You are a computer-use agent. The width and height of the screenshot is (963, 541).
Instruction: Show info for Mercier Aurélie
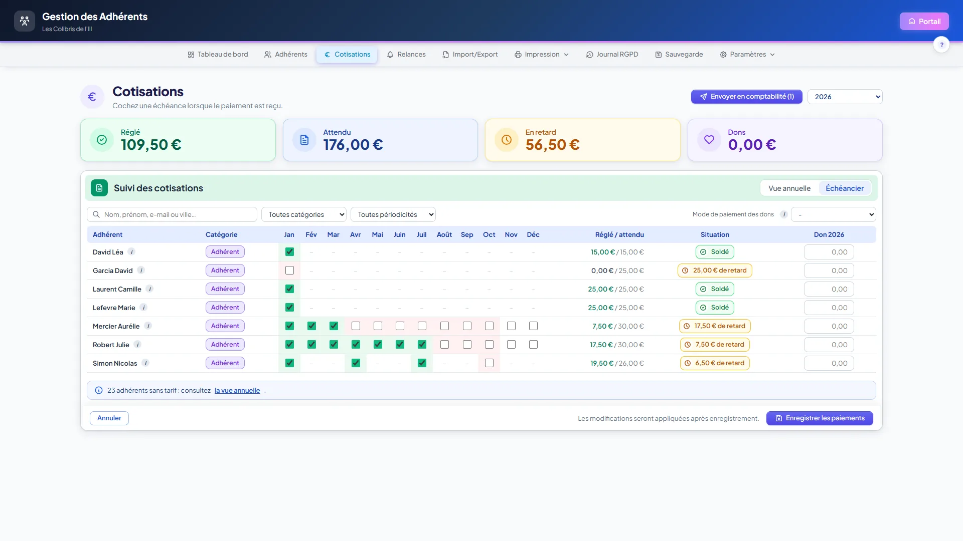tap(148, 326)
